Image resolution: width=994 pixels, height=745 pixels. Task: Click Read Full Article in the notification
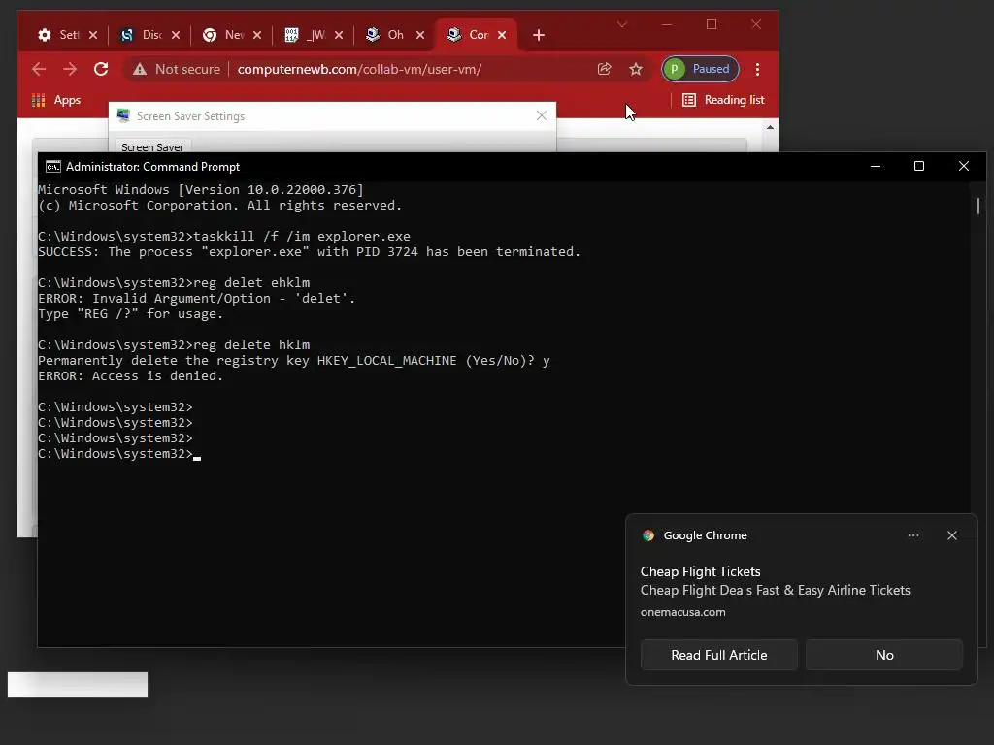tap(719, 655)
